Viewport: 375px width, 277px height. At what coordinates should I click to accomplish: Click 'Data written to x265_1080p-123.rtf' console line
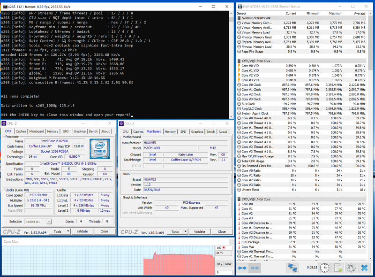pyautogui.click(x=38, y=106)
